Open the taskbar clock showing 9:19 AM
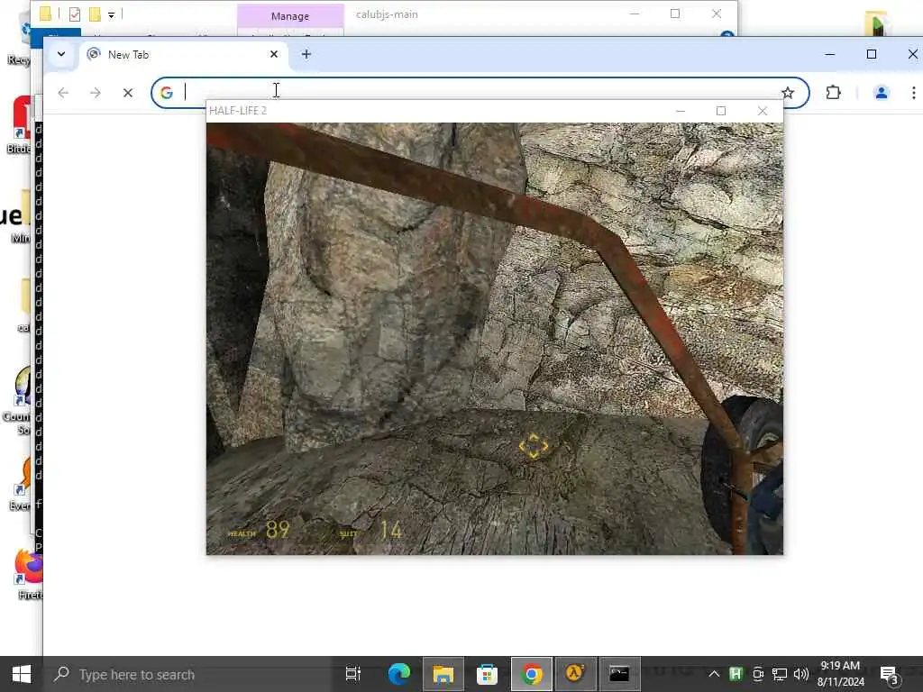Screen dimensions: 923x692 (841, 674)
